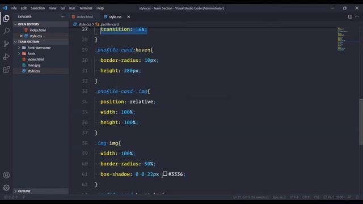Screen dimensions: 363x204
Task: Click the profile-card symbol icon in breadcrumb
Action: pyautogui.click(x=98, y=24)
